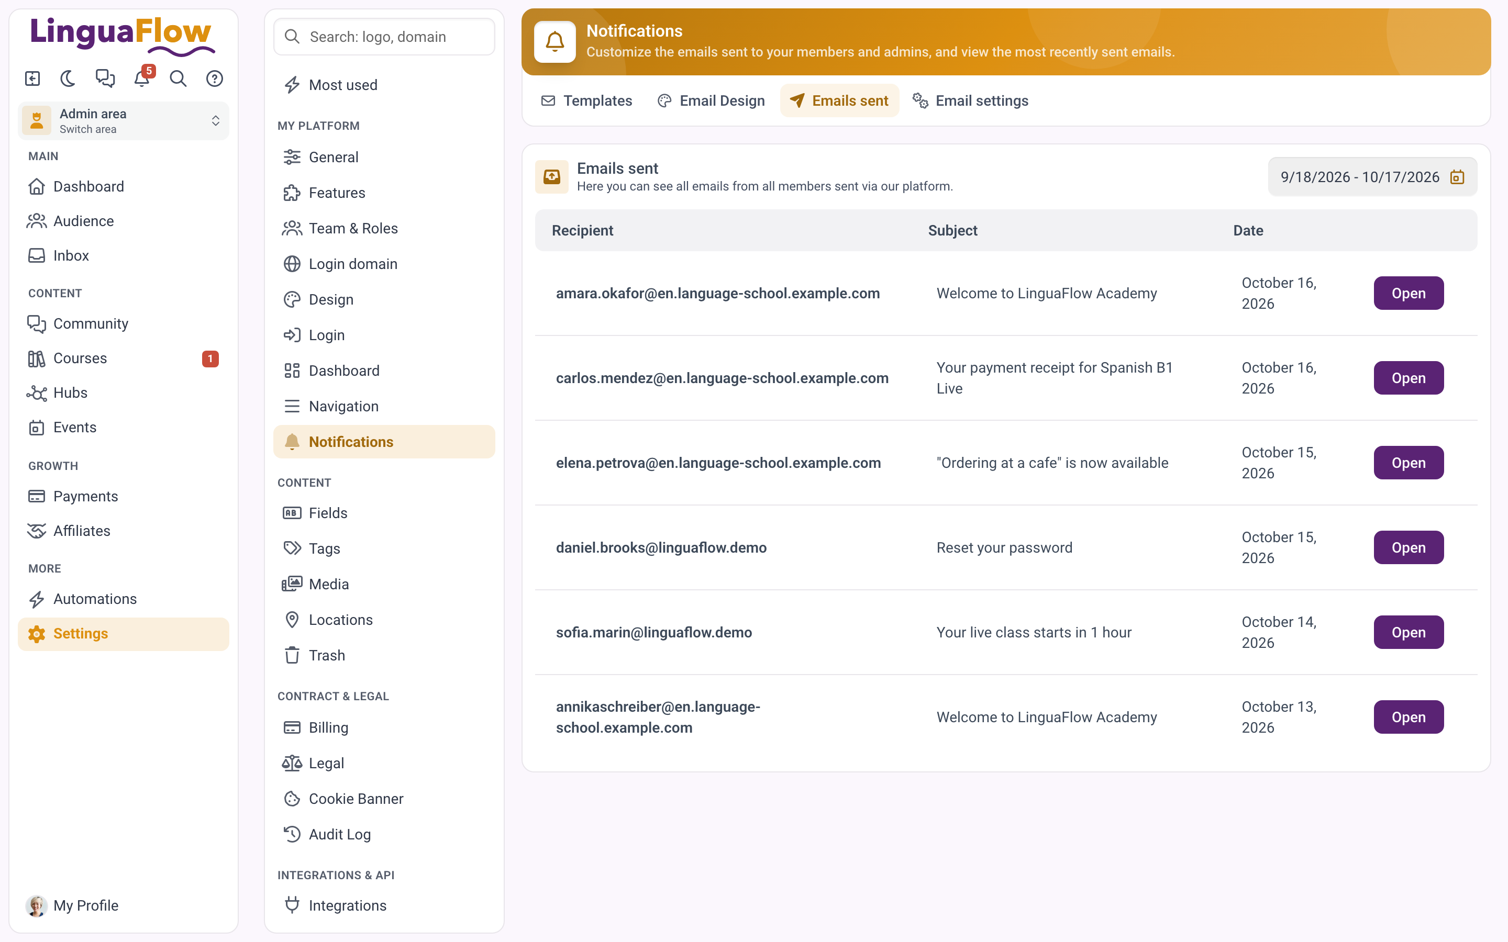Switch to the Templates tab

(586, 100)
